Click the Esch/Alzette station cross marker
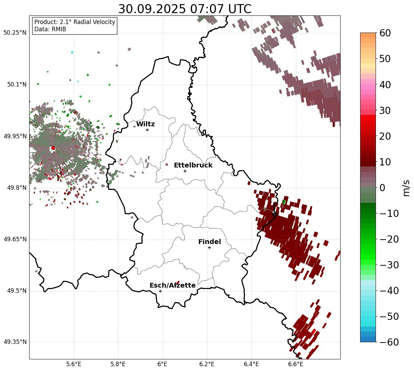The height and width of the screenshot is (371, 414). click(160, 291)
